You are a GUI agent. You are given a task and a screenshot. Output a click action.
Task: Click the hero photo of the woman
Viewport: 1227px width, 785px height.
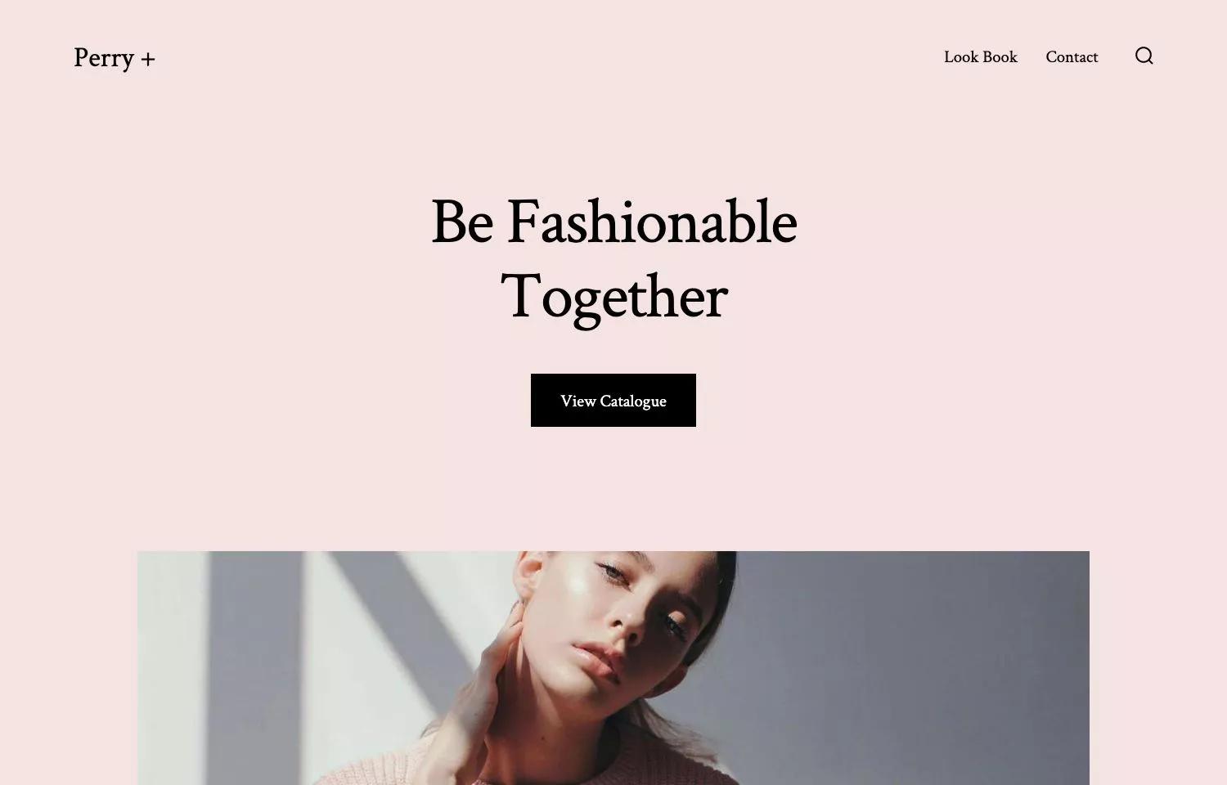pos(613,668)
